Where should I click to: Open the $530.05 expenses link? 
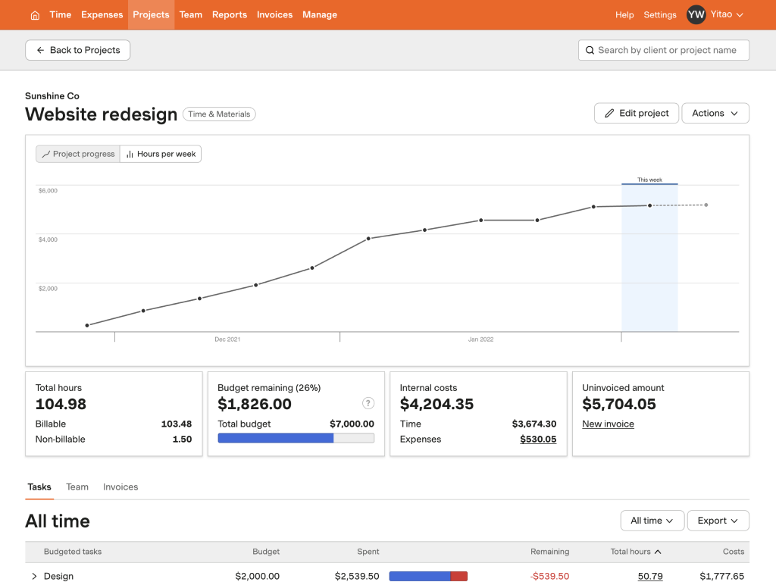(538, 440)
